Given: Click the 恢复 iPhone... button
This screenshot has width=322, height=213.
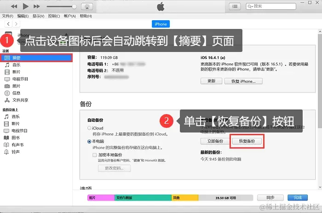Looking at the screenshot, I should pos(243,81).
